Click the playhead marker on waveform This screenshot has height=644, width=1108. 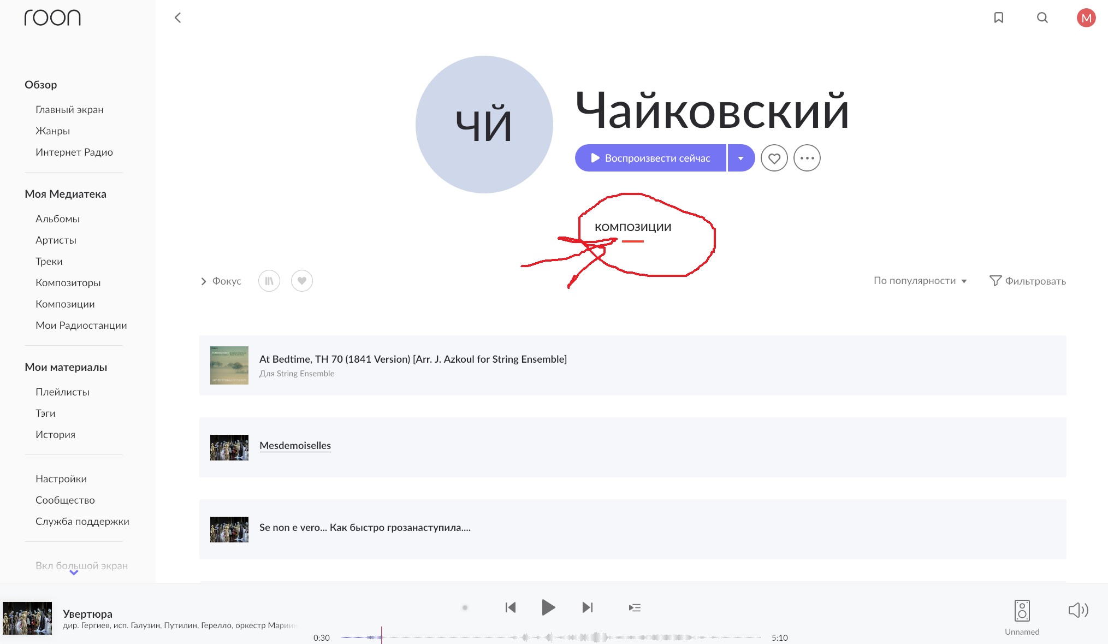[x=381, y=635]
